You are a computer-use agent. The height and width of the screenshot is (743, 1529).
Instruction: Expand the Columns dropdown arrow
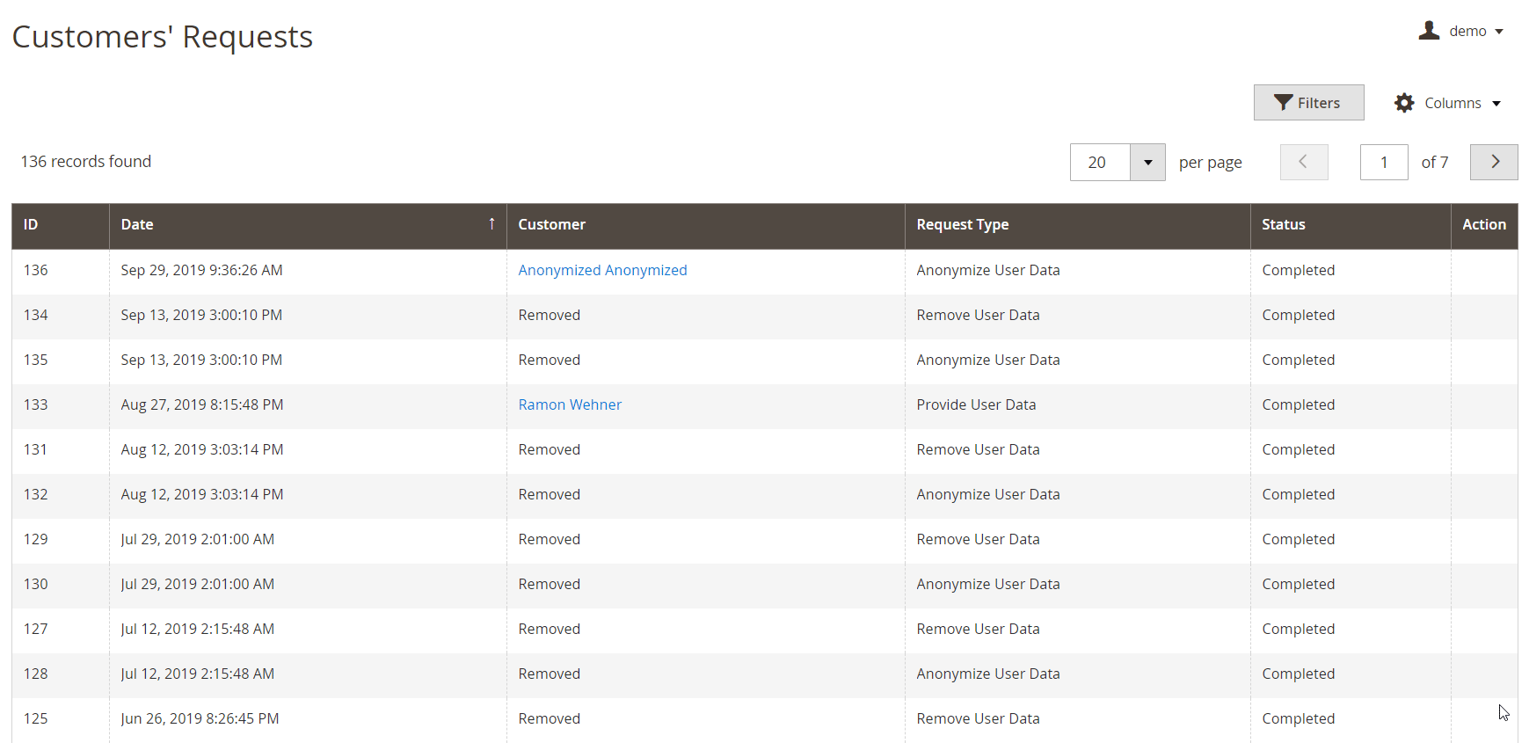point(1496,104)
